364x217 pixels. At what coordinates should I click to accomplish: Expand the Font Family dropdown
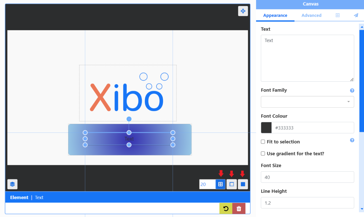tap(307, 102)
